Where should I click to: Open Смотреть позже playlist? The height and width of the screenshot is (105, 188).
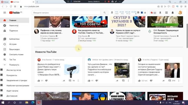click(x=14, y=55)
